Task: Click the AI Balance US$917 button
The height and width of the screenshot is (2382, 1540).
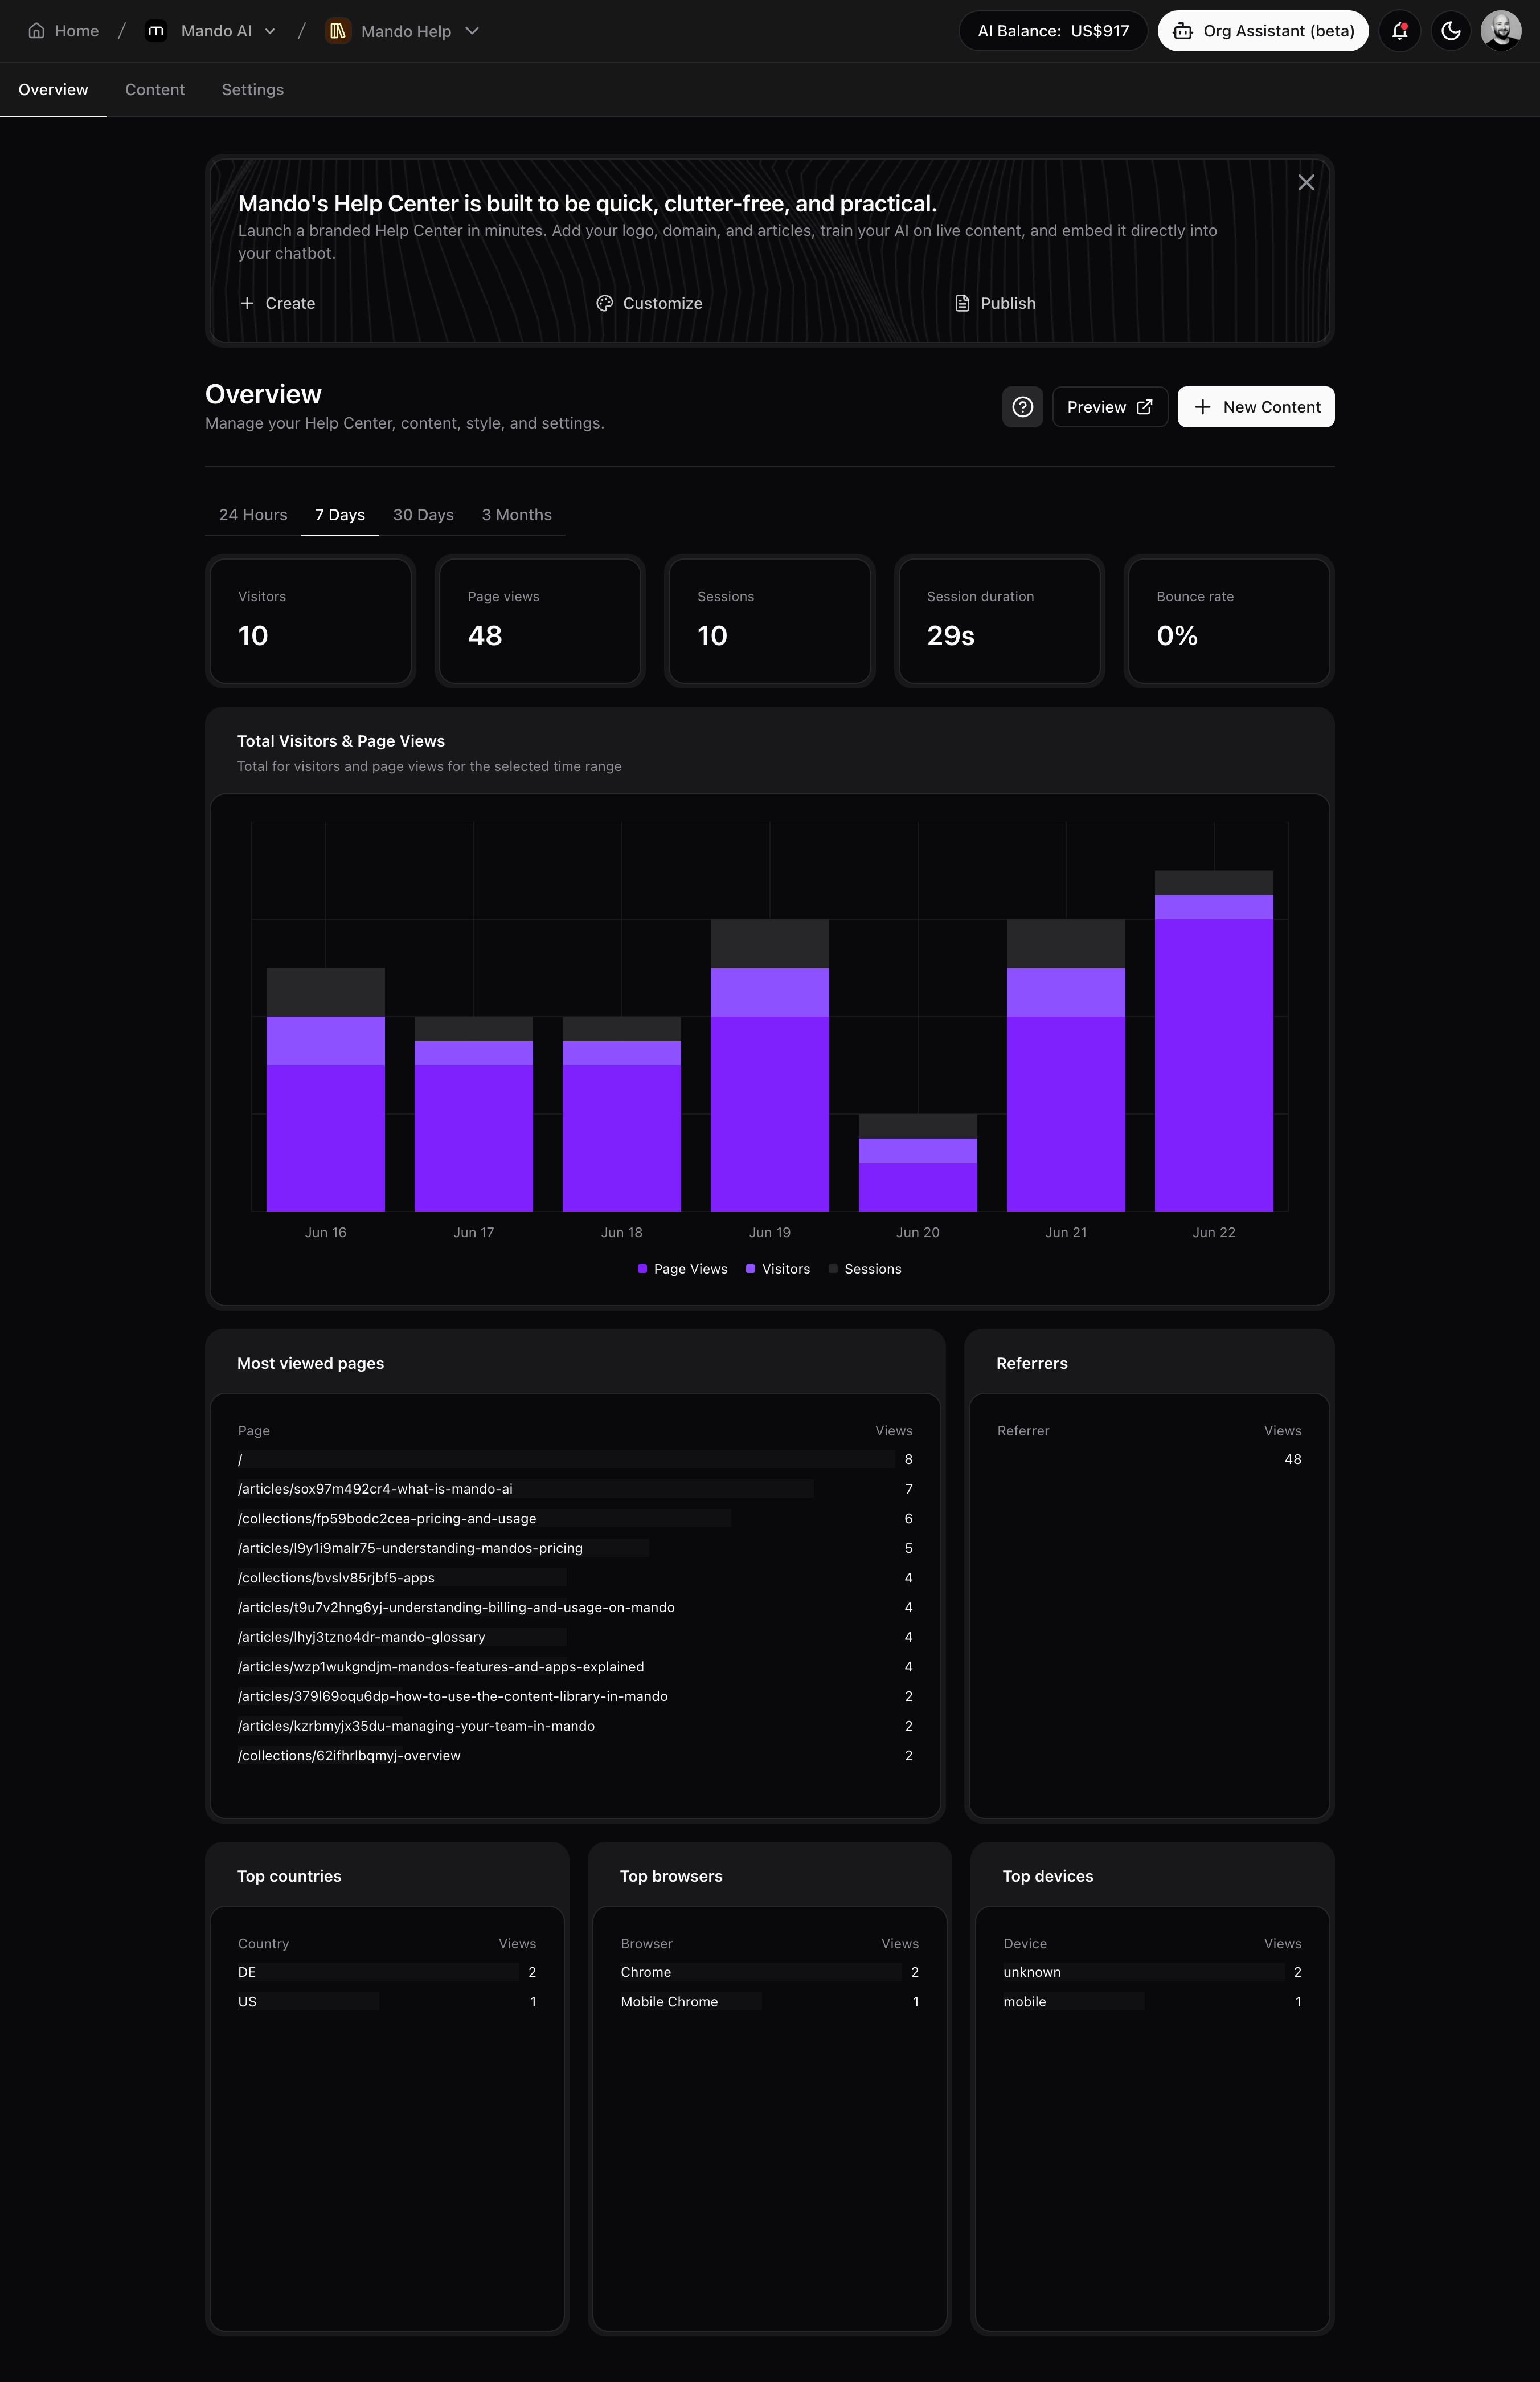Action: point(1053,31)
